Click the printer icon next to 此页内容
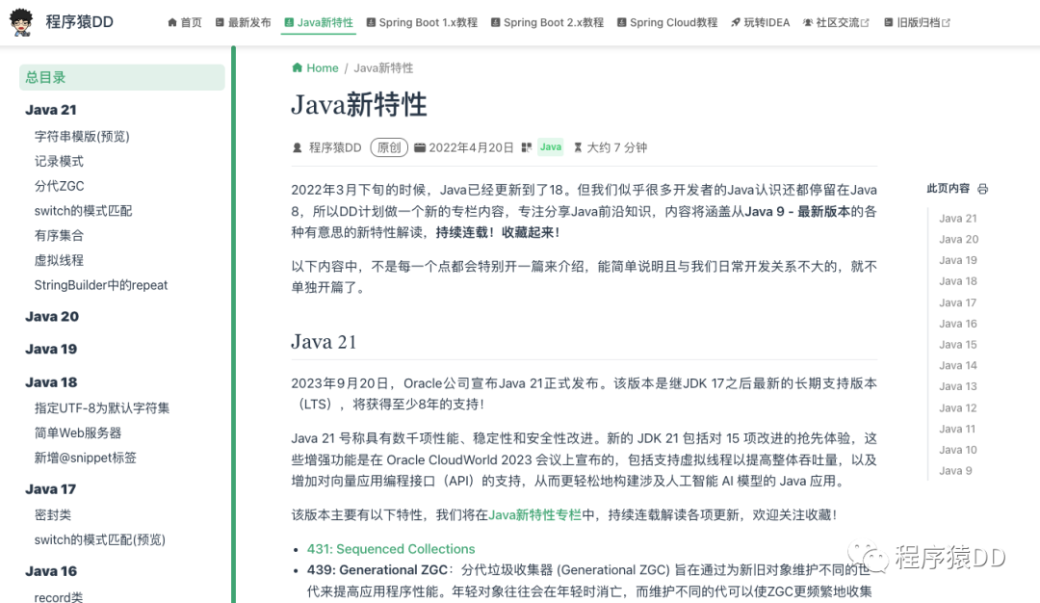This screenshot has height=603, width=1040. coord(981,189)
